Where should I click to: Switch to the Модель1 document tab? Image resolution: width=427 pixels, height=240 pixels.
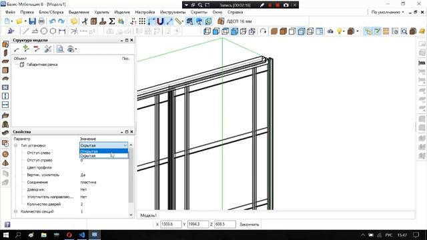(148, 215)
